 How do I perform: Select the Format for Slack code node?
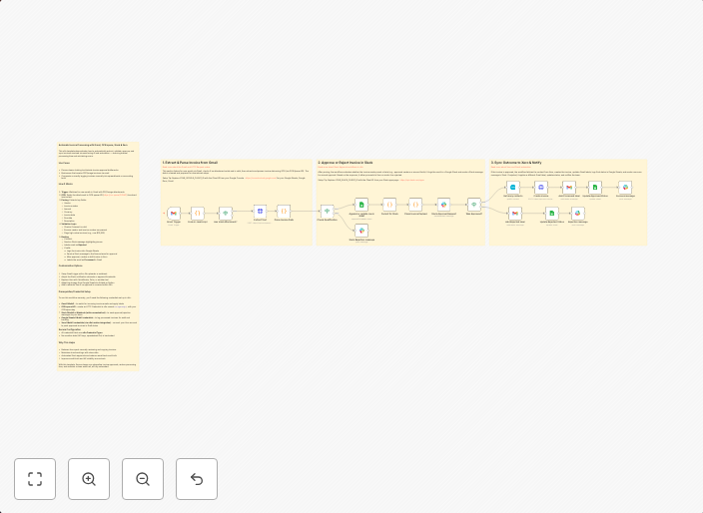(389, 205)
